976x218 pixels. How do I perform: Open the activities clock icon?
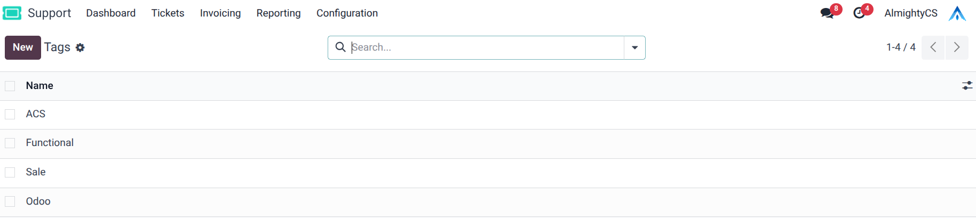click(859, 13)
